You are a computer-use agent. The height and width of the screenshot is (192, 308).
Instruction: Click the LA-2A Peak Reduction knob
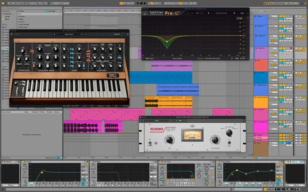point(215,140)
